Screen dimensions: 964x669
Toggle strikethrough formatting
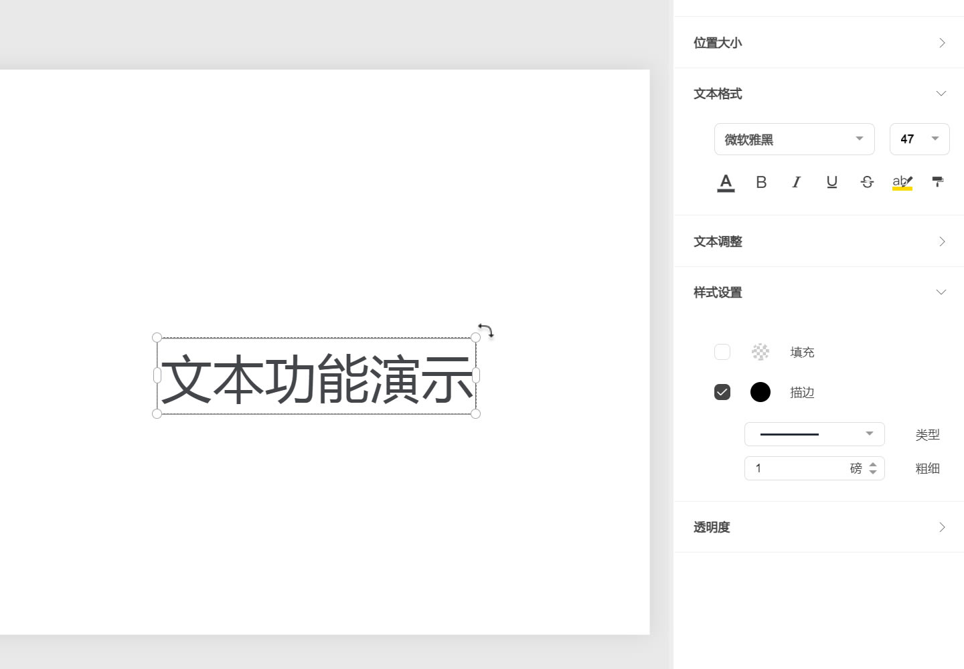tap(867, 182)
